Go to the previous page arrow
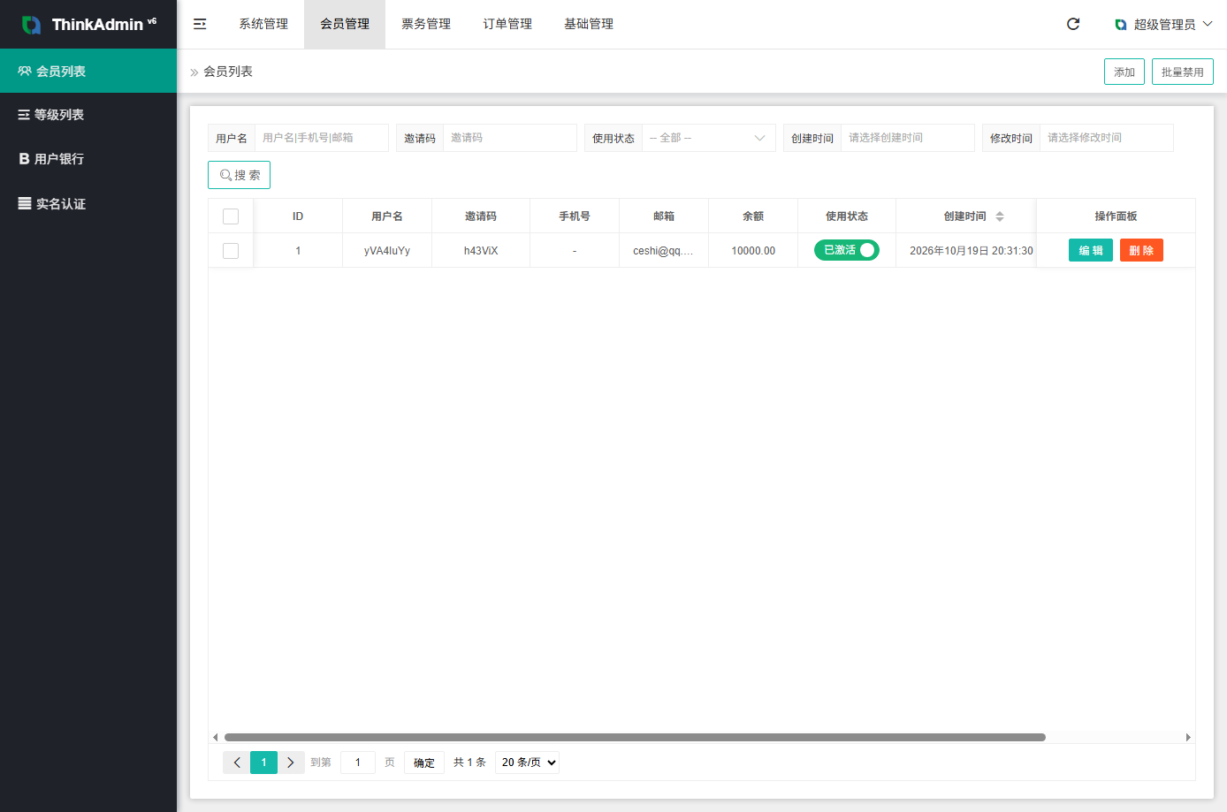1227x812 pixels. pyautogui.click(x=236, y=763)
